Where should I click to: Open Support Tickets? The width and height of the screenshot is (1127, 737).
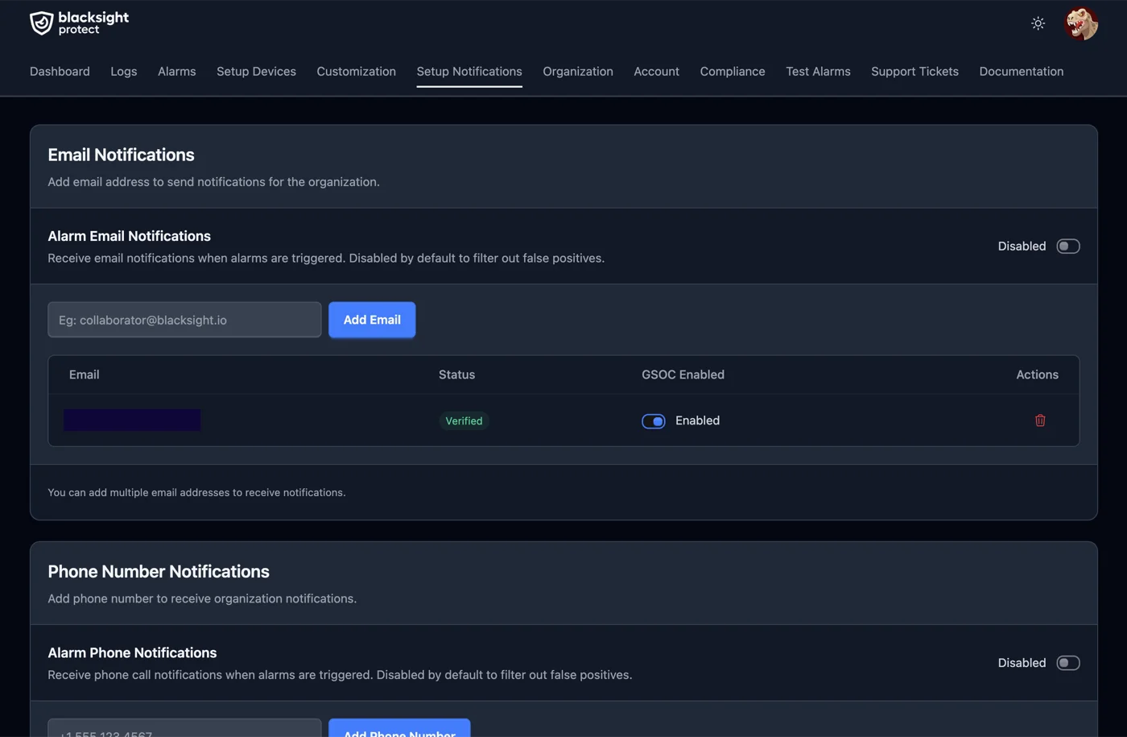click(914, 71)
